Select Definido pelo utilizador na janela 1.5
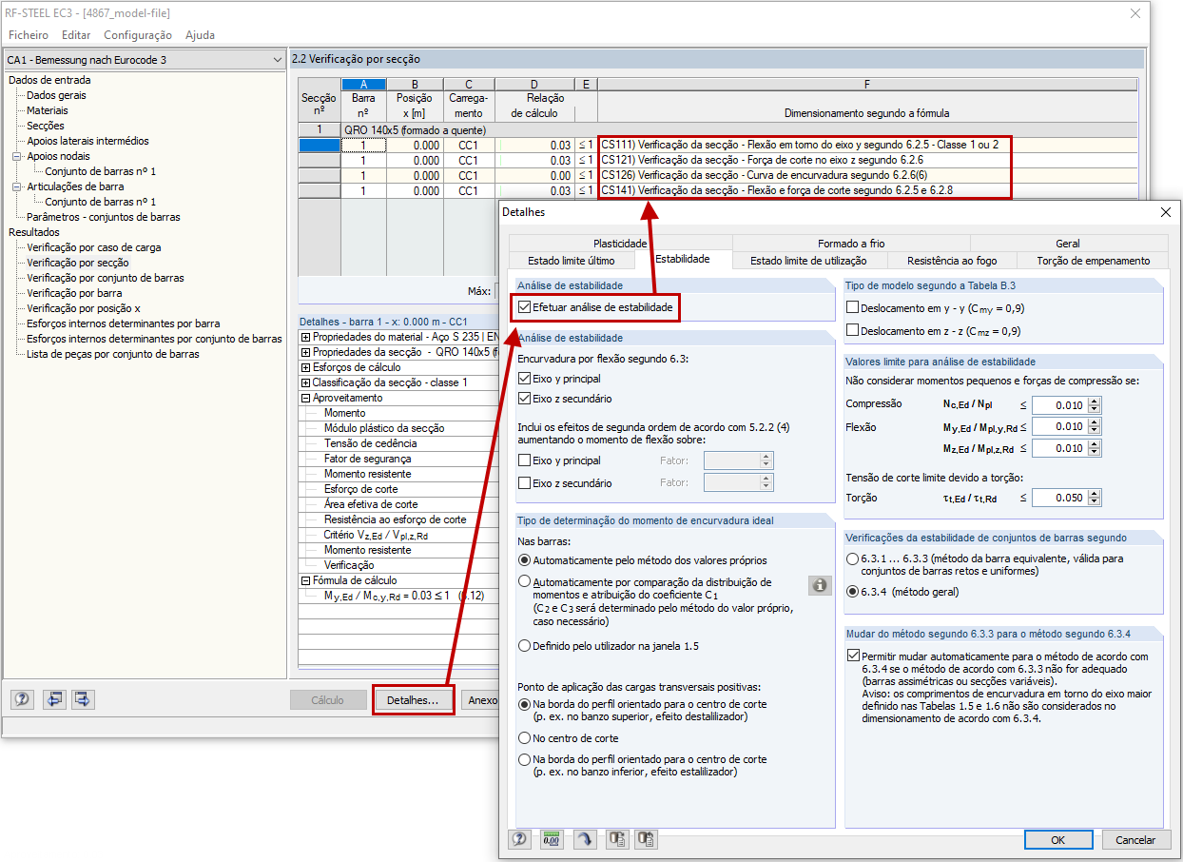The height and width of the screenshot is (862, 1183). click(x=525, y=646)
